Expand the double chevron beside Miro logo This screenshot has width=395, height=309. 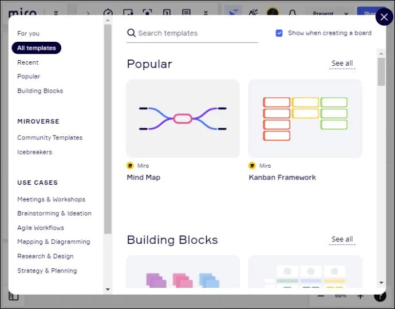tap(56, 13)
